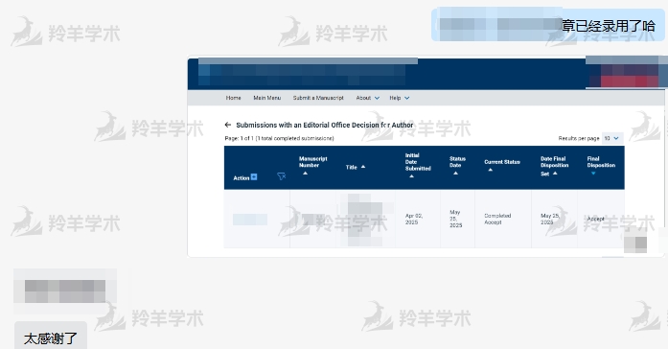The height and width of the screenshot is (349, 668).
Task: Sort by Manuscript Number arrow
Action: pyautogui.click(x=305, y=173)
